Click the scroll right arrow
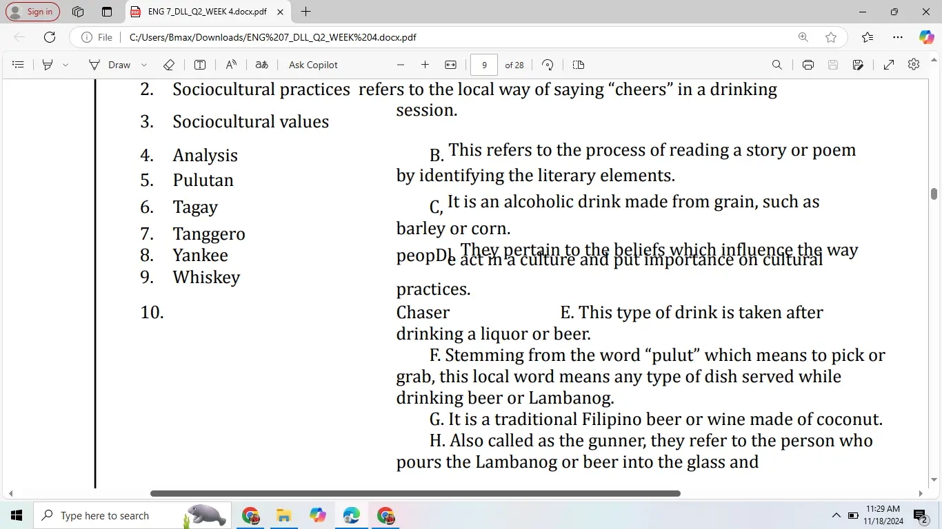 921,493
